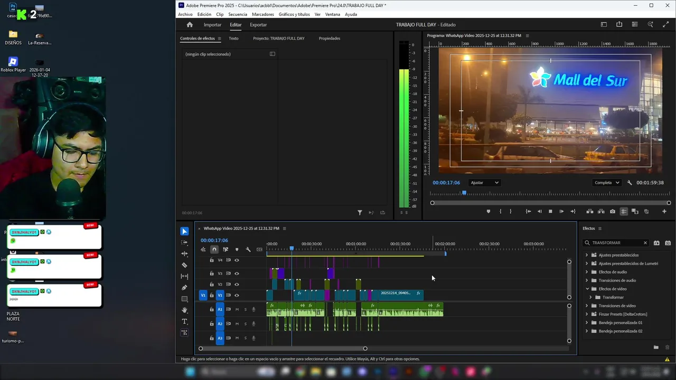The height and width of the screenshot is (380, 676).
Task: Filter effects by 32-bit color badge
Action: pos(668,243)
